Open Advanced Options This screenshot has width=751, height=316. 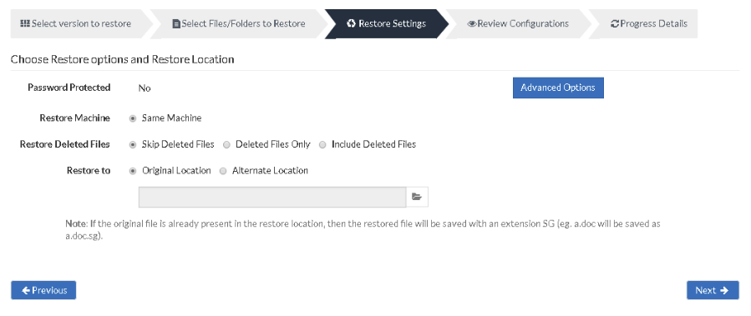pos(558,88)
